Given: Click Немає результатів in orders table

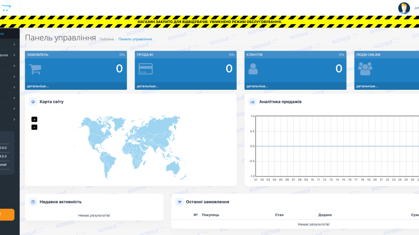Looking at the screenshot, I should [314, 225].
